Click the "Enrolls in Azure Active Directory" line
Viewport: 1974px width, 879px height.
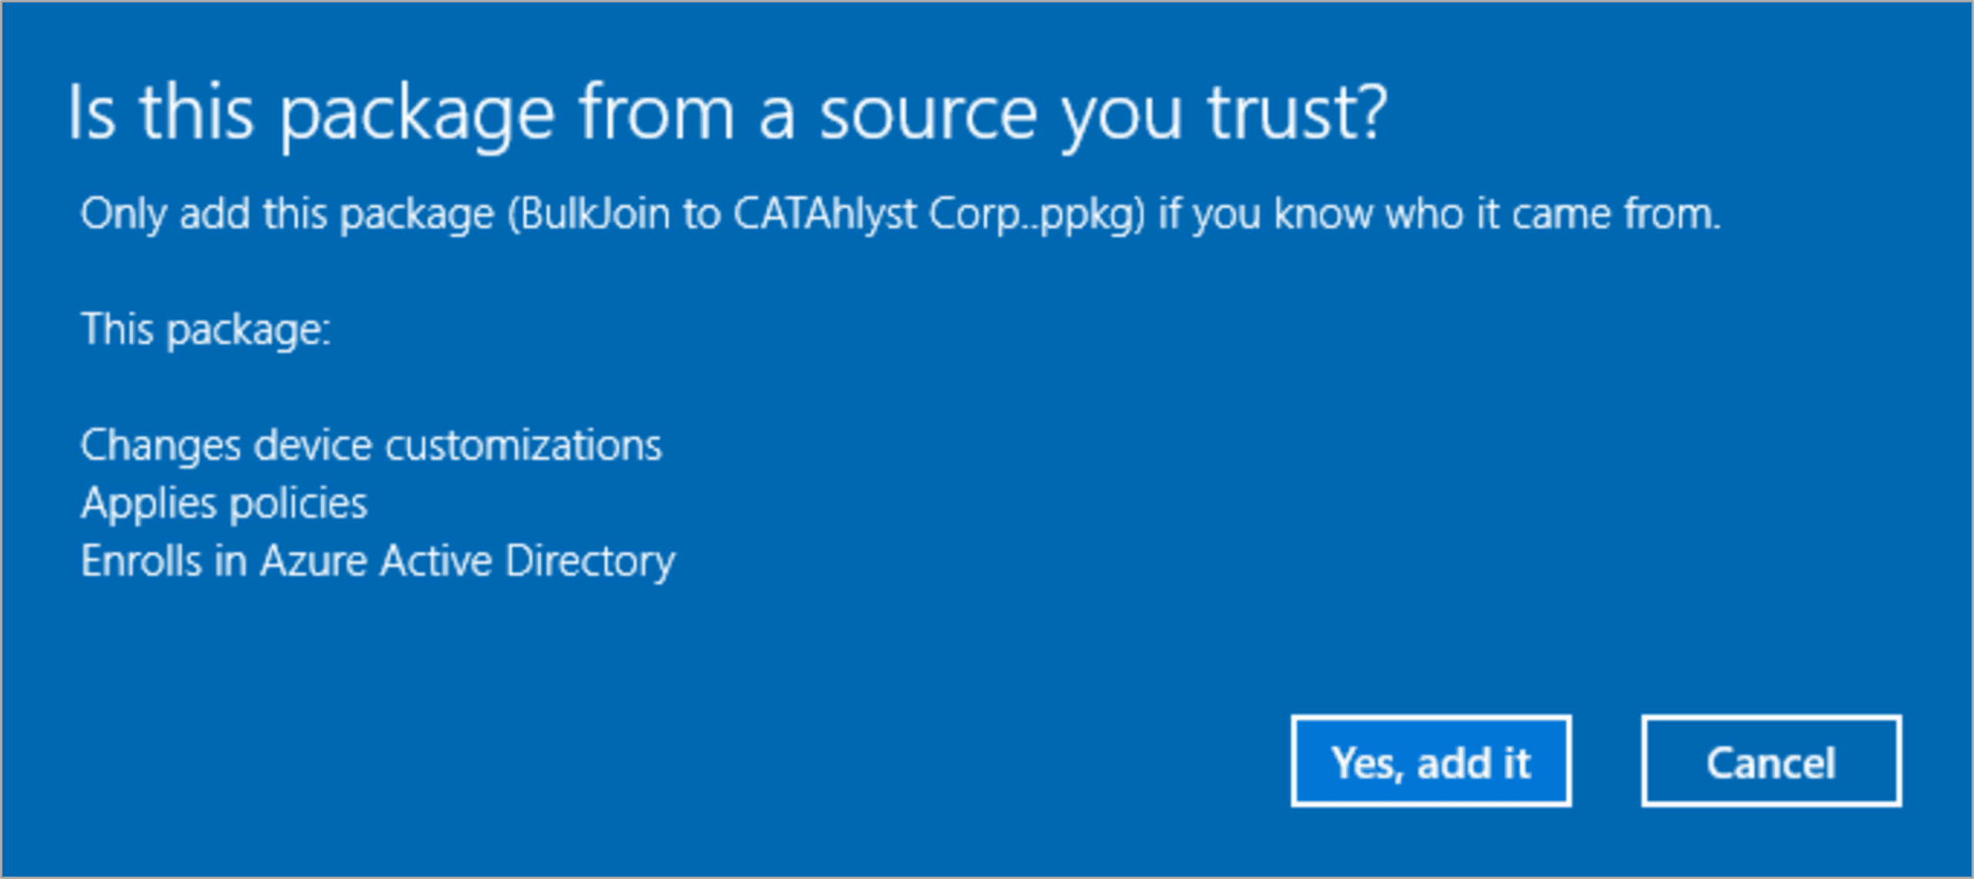click(378, 561)
